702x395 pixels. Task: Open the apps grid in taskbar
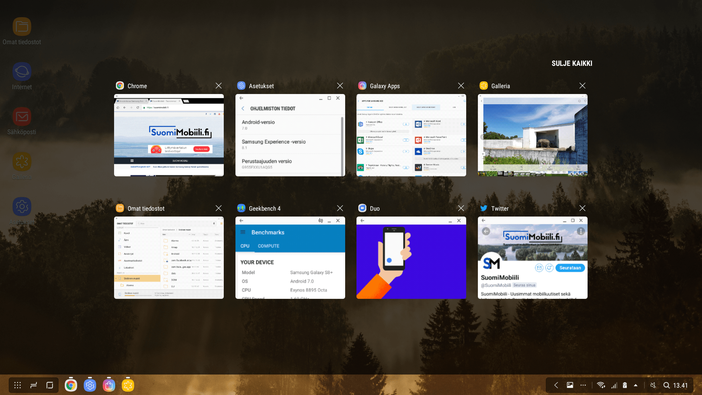pyautogui.click(x=18, y=385)
